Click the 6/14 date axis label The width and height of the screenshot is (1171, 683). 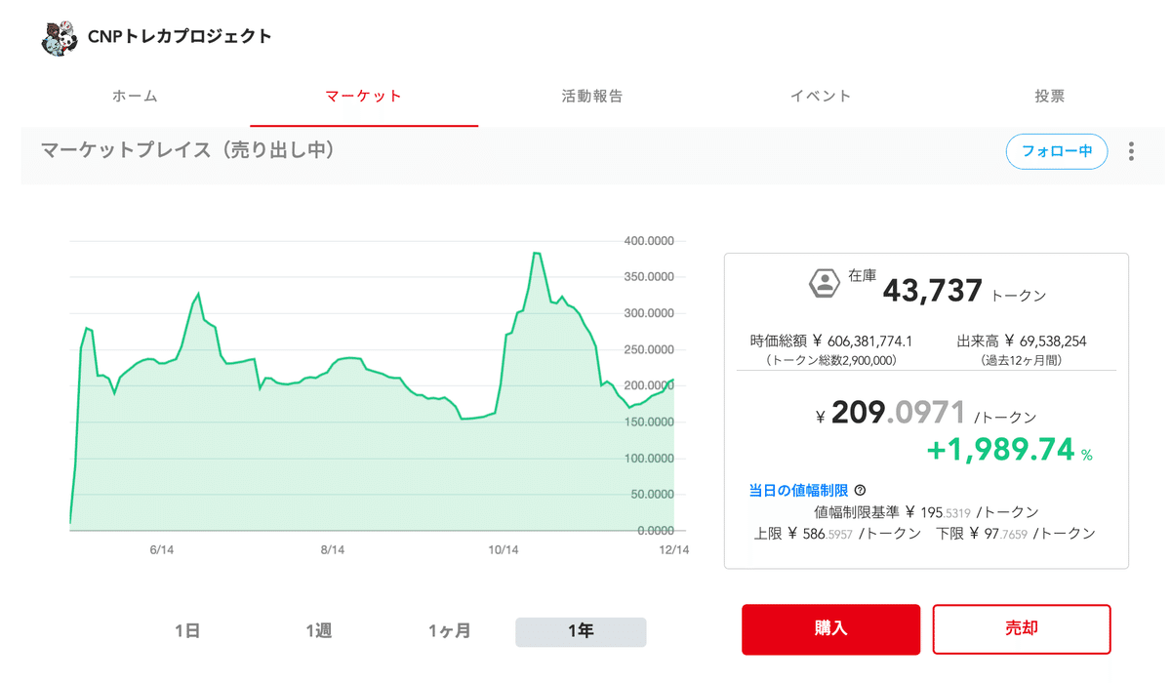tap(162, 550)
